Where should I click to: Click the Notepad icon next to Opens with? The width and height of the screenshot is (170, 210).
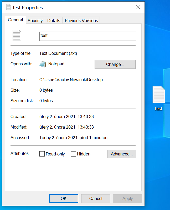tap(43, 64)
